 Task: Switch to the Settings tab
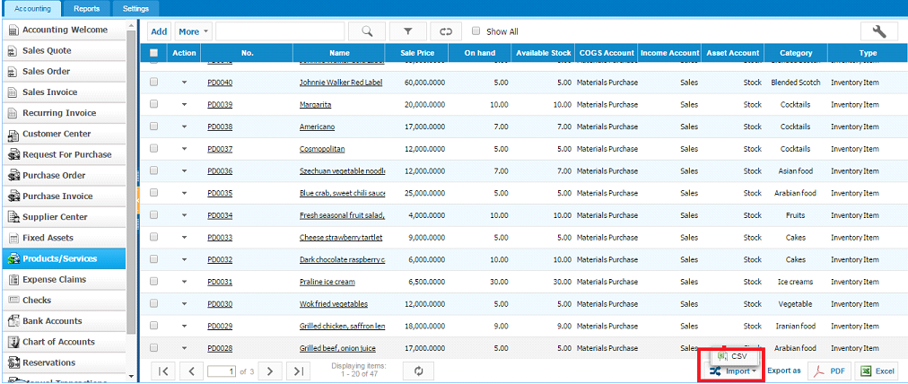[x=135, y=9]
